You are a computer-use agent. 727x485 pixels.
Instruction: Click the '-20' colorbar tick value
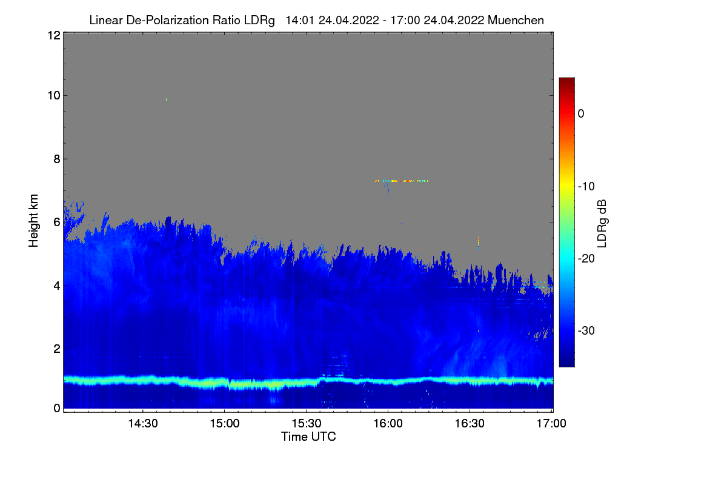(585, 258)
